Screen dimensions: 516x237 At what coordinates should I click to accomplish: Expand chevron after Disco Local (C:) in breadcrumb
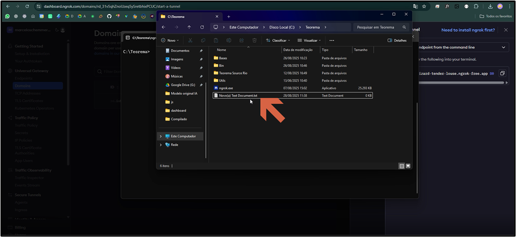pyautogui.click(x=300, y=27)
